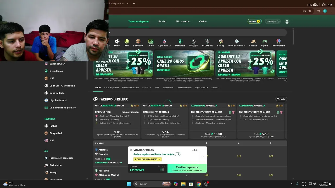Open the Fútbol sport icon in carousel
This screenshot has width=335, height=188.
pyautogui.click(x=117, y=41)
